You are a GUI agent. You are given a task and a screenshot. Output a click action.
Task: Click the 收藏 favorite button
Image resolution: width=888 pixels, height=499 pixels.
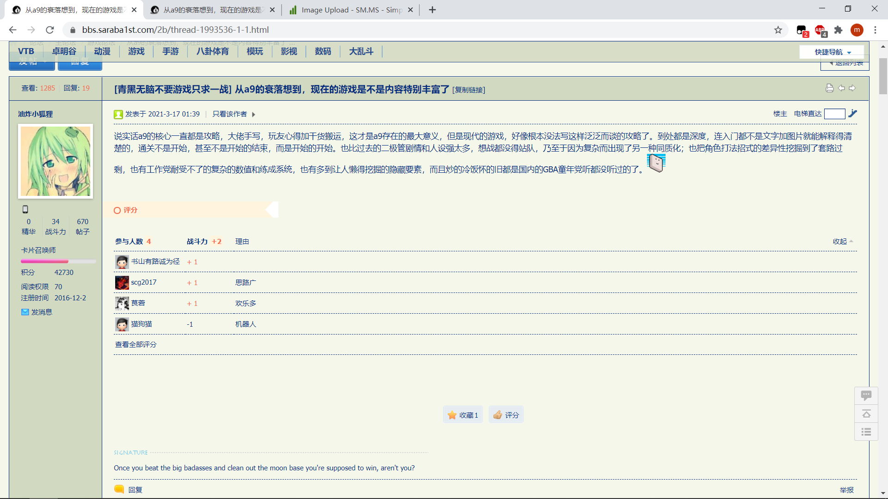click(x=463, y=415)
